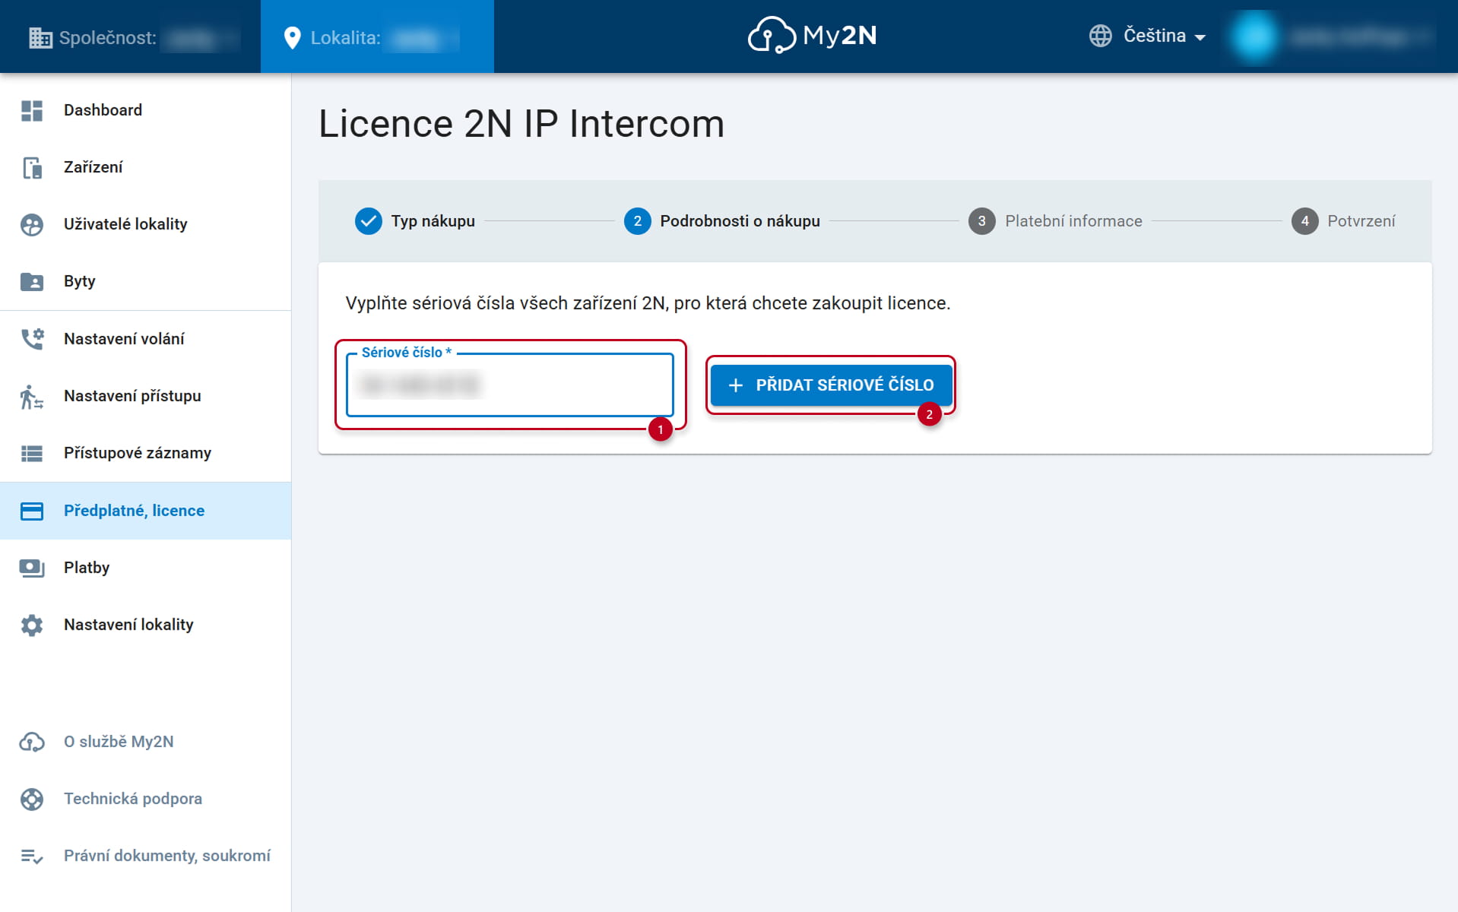Click the Licence 2N IP Intercom heading
The image size is (1458, 912).
point(521,124)
